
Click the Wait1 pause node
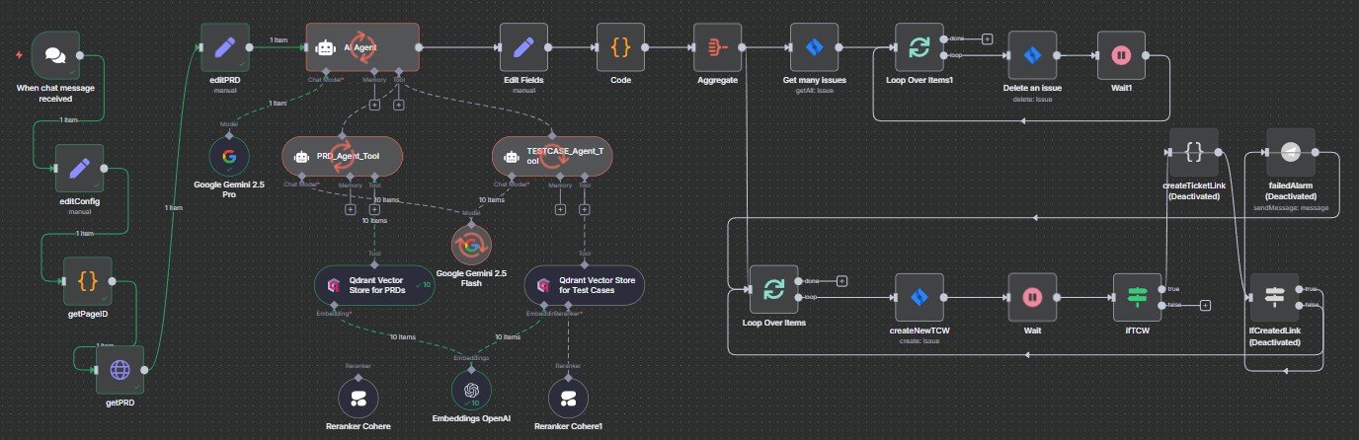1121,55
